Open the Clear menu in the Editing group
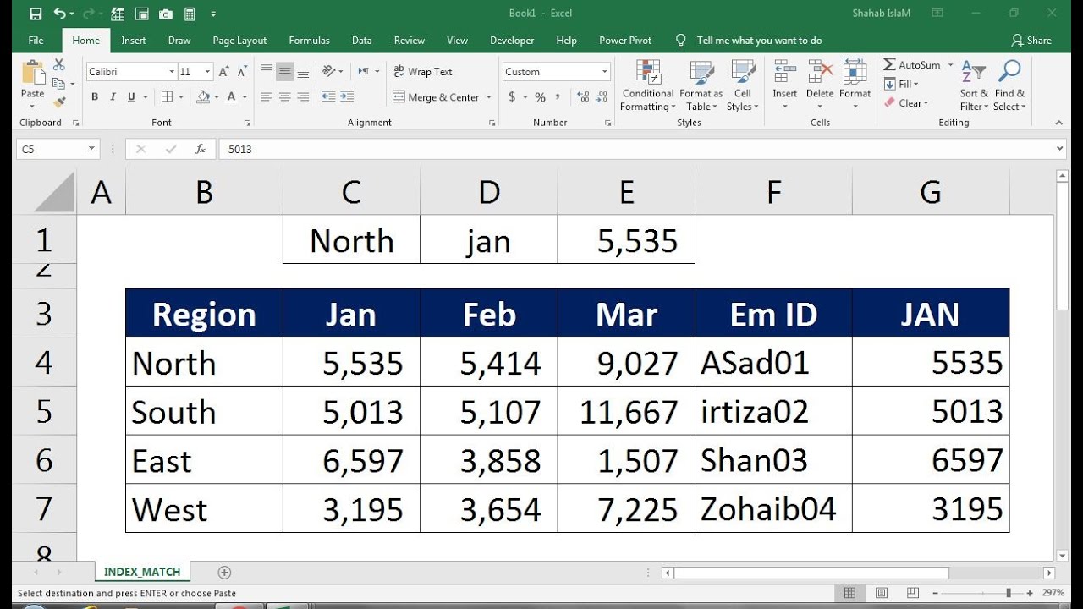Screen dimensions: 1083x609 coord(906,103)
